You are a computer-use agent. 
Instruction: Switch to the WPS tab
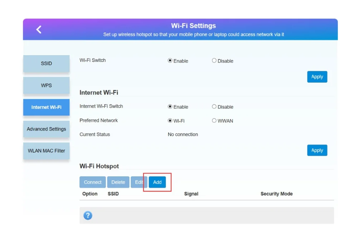46,86
